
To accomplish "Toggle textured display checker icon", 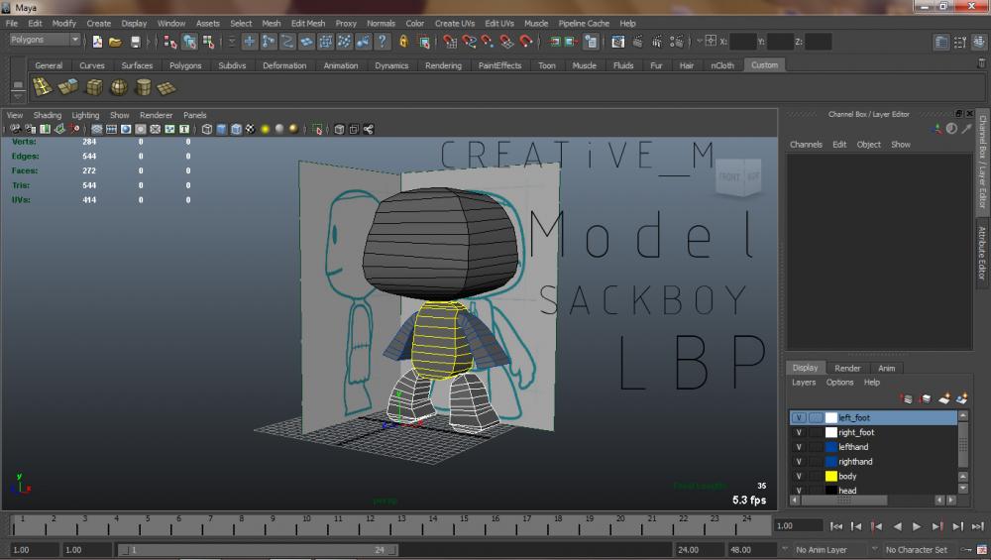I will click(251, 129).
